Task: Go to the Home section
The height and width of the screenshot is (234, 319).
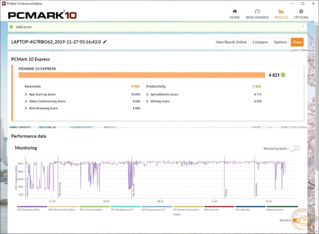Action: 234,14
